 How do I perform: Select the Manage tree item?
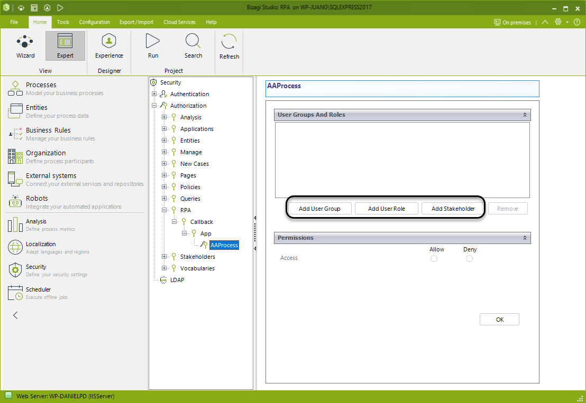pos(190,152)
